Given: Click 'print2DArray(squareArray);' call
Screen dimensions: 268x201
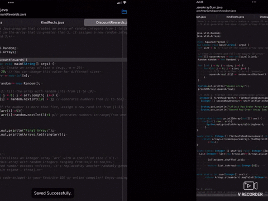Looking at the screenshot, I should tap(216, 89).
